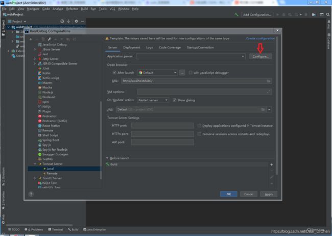
Task: Click the JRE browse folder icon
Action: pyautogui.click(x=263, y=109)
